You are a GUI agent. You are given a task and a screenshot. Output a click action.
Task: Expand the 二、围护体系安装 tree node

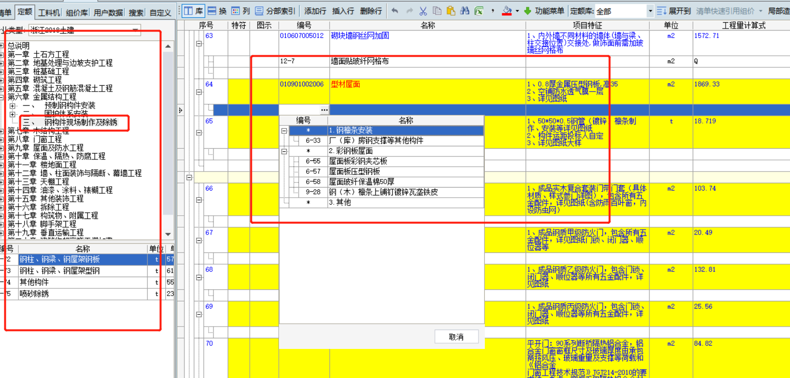(13, 114)
